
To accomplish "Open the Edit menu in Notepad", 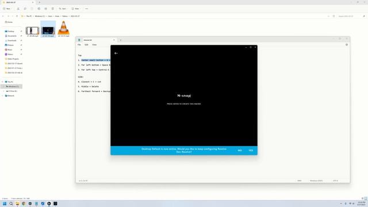I will pyautogui.click(x=86, y=45).
